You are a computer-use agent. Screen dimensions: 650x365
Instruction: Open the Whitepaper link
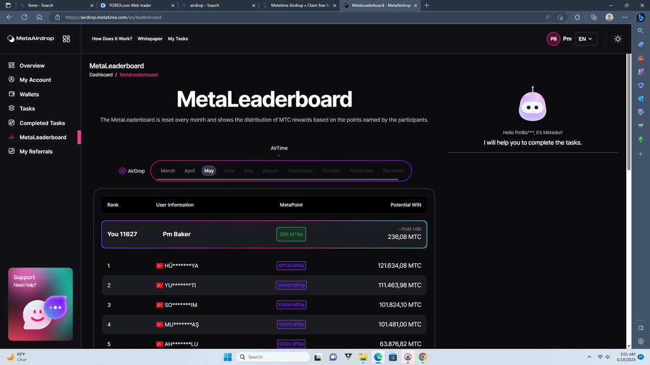150,39
